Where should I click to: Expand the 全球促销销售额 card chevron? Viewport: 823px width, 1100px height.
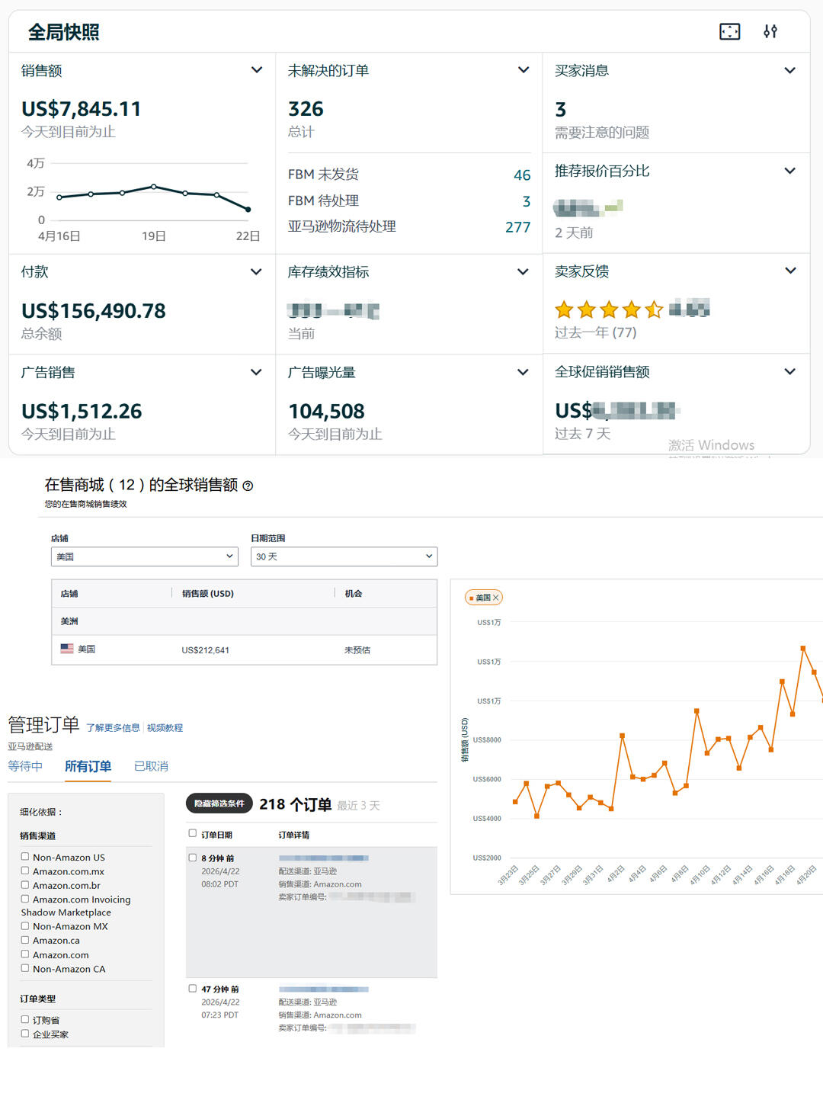coord(790,371)
